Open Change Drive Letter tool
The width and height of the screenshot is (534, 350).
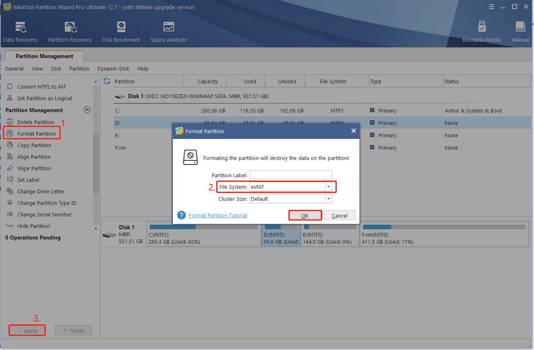coord(40,191)
